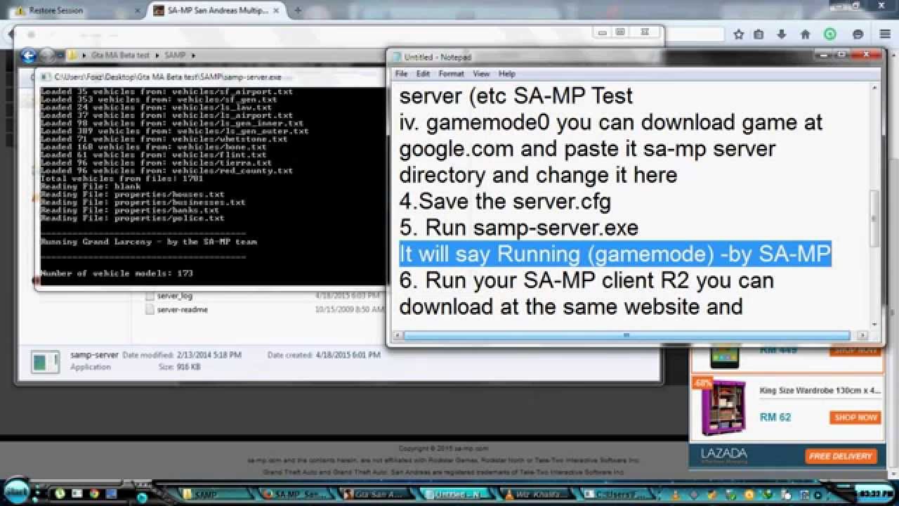
Task: Go to Firefox home page icon
Action: pos(806,34)
